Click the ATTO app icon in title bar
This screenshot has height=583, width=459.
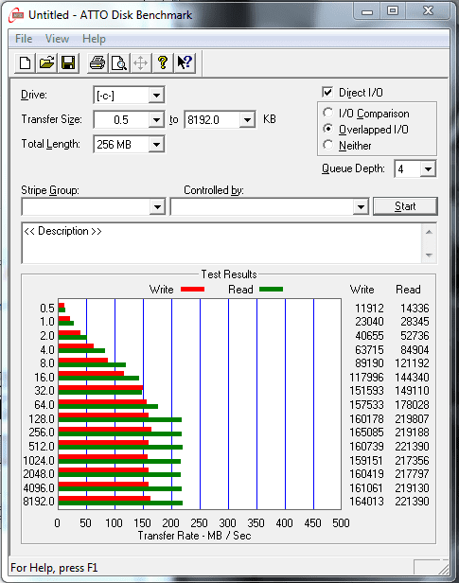pyautogui.click(x=17, y=15)
